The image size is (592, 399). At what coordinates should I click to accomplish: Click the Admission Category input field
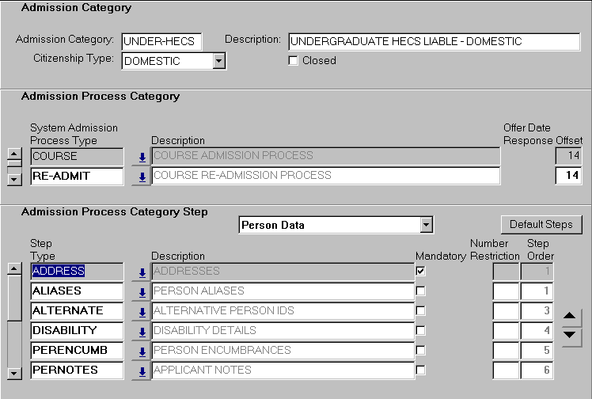[162, 41]
